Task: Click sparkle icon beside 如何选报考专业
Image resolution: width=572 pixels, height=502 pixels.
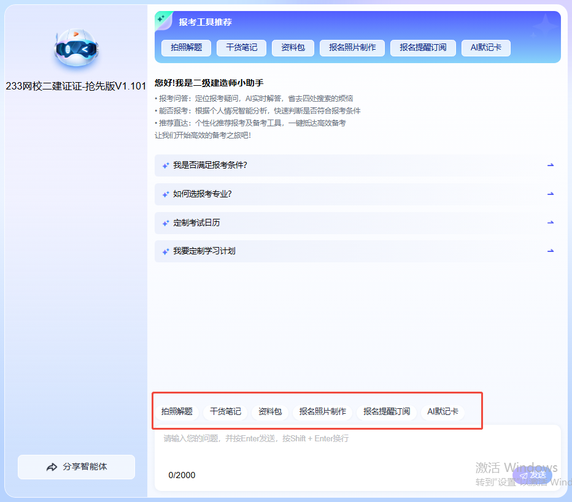Action: click(165, 194)
